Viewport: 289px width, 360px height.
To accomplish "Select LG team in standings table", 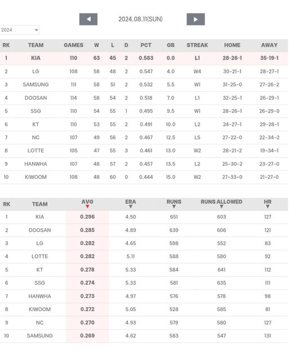I will tap(35, 71).
